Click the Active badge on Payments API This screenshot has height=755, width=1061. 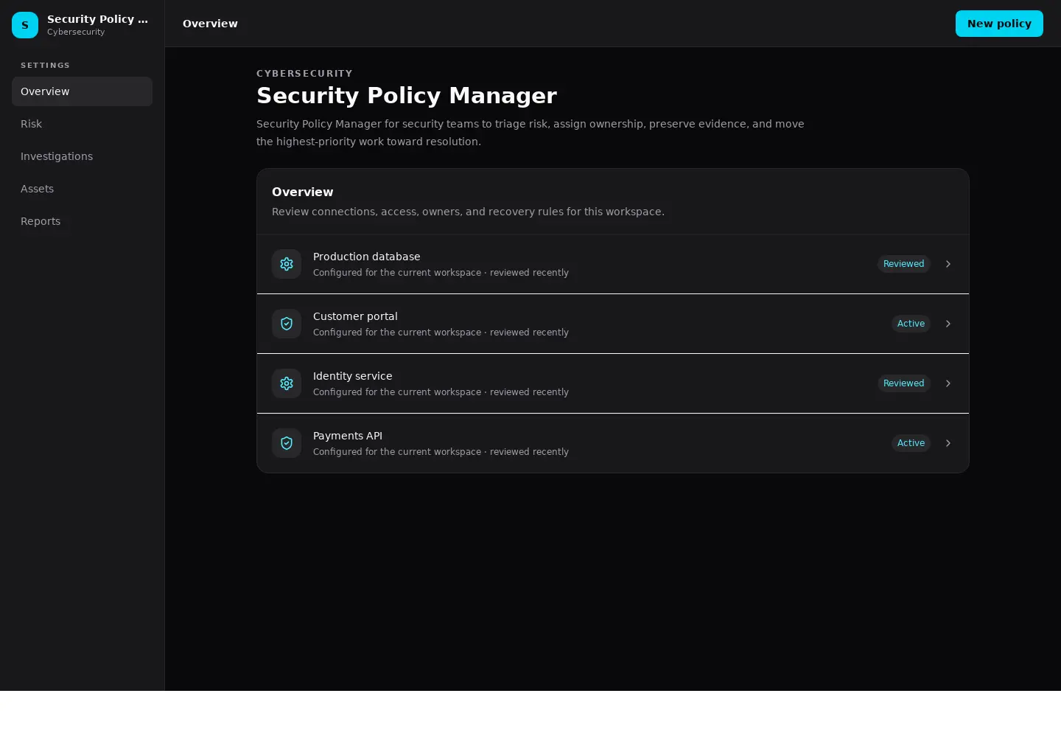pyautogui.click(x=911, y=443)
